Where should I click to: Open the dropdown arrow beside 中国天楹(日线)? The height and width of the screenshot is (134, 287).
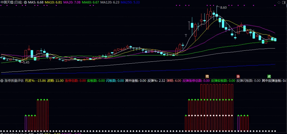pyautogui.click(x=25, y=2)
